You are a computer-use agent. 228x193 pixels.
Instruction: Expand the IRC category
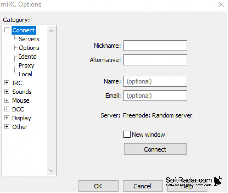(7, 83)
